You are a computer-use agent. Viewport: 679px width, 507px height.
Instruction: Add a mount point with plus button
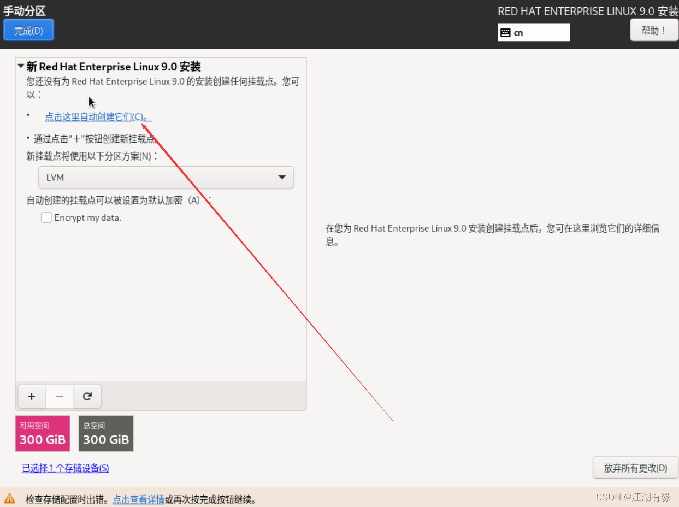point(32,397)
